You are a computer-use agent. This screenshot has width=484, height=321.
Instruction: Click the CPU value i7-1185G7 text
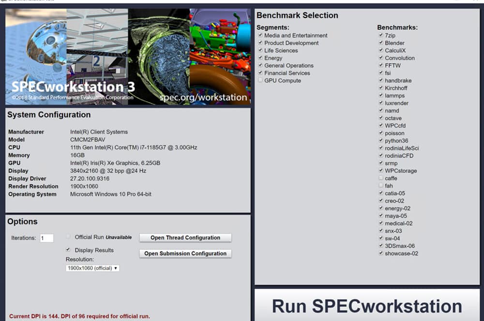click(x=134, y=148)
